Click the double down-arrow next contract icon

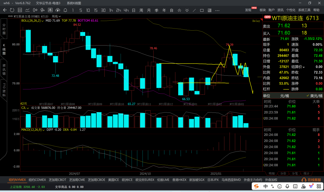pos(187,10)
